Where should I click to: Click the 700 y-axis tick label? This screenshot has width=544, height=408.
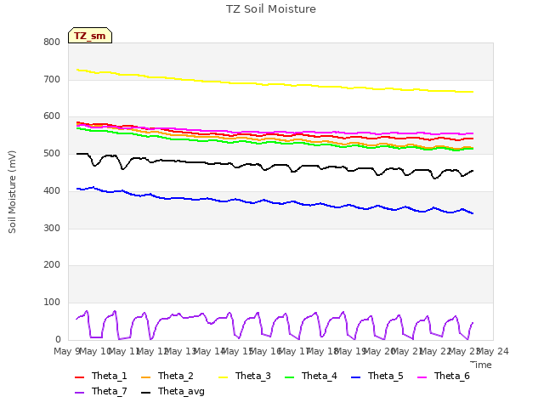pyautogui.click(x=52, y=79)
